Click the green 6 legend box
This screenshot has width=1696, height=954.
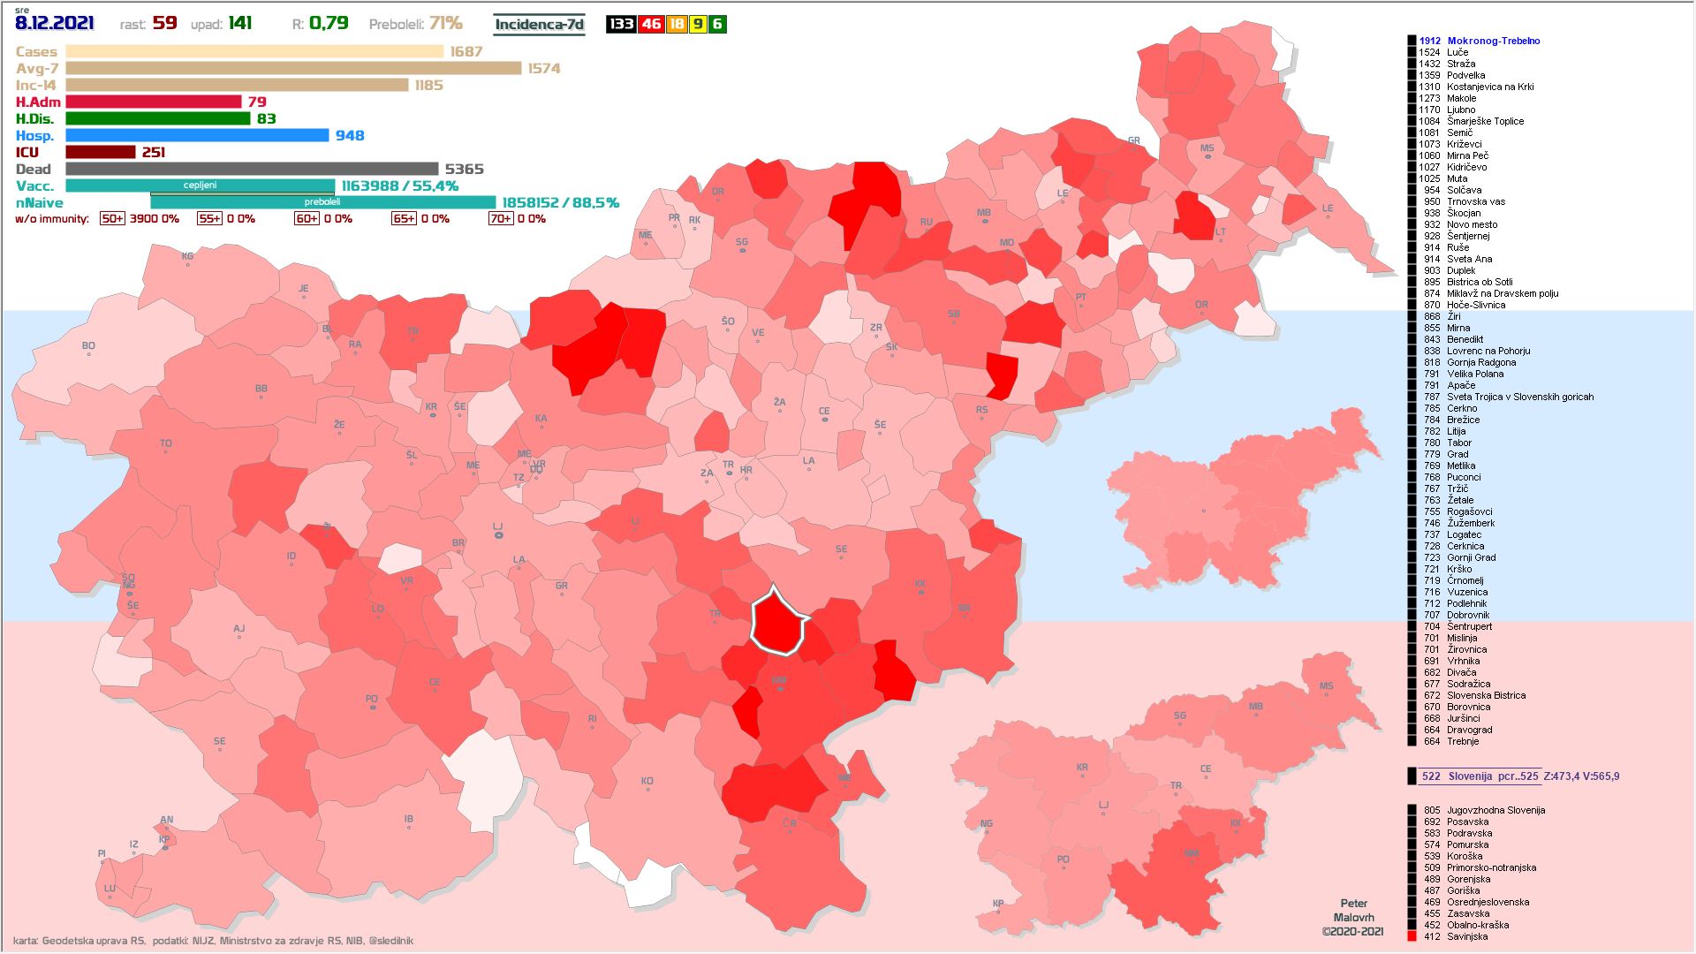(717, 24)
